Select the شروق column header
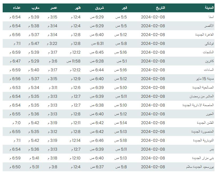 (99, 8)
